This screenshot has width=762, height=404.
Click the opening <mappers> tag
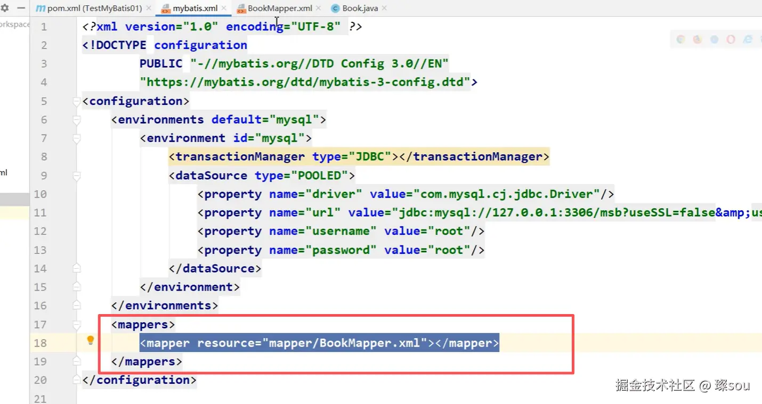click(143, 324)
